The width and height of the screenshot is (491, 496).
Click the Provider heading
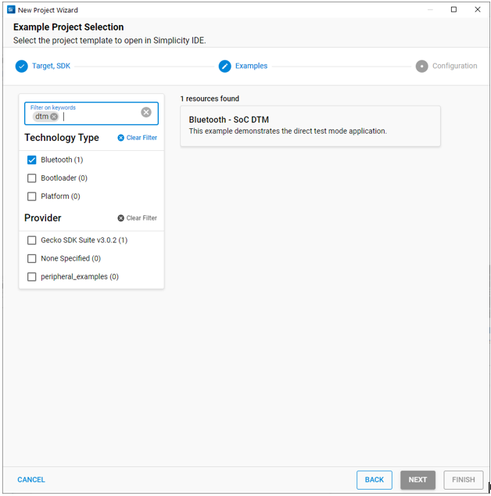[x=43, y=218]
